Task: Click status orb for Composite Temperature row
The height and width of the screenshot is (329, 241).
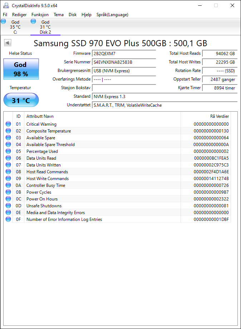Action: (8, 131)
